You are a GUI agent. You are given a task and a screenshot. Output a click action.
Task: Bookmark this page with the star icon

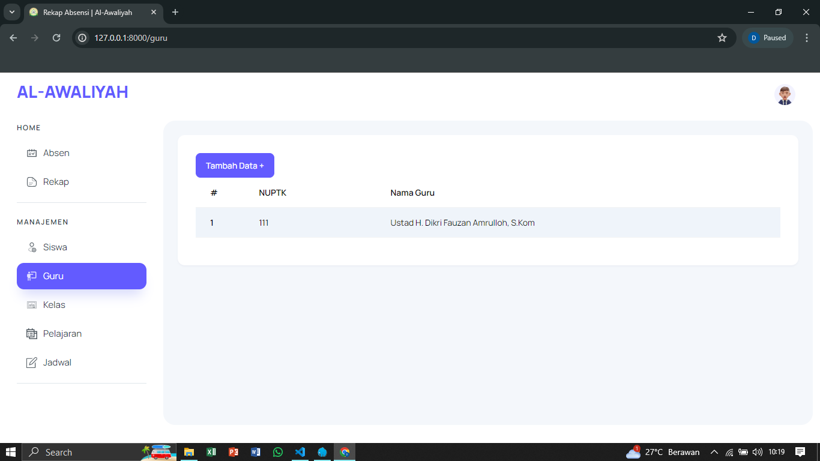click(722, 38)
